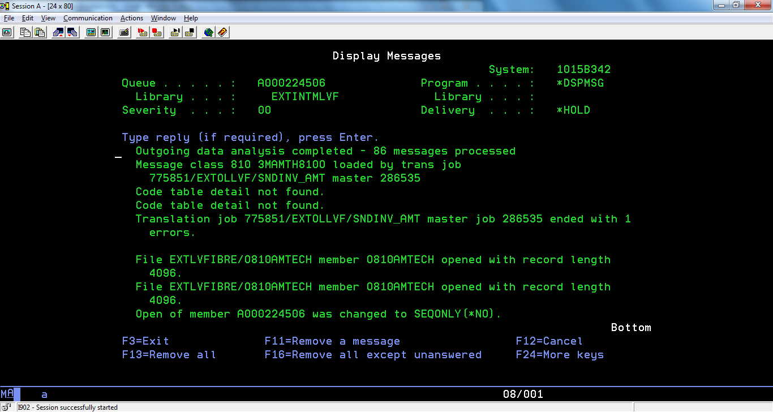The image size is (773, 412).
Task: Click the Copy toolbar icon
Action: 25,32
